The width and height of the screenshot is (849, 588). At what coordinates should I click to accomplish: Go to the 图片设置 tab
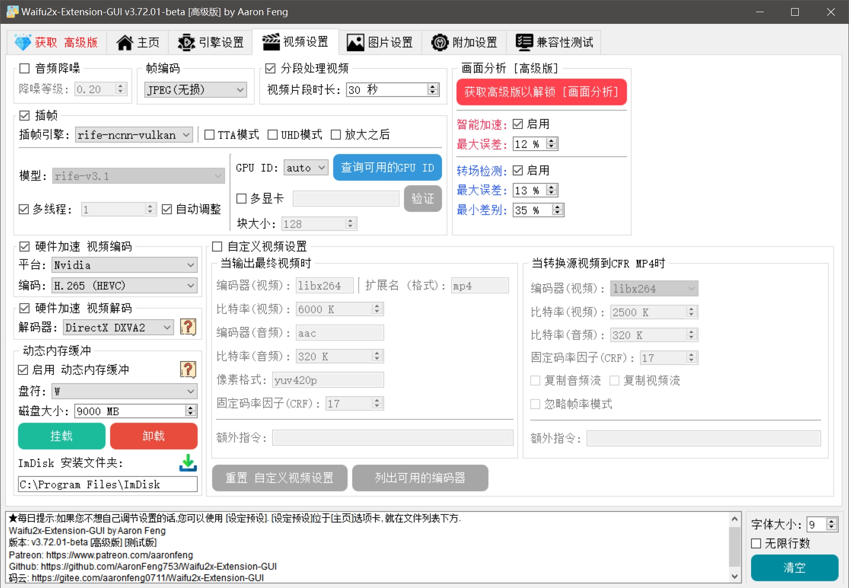[380, 42]
